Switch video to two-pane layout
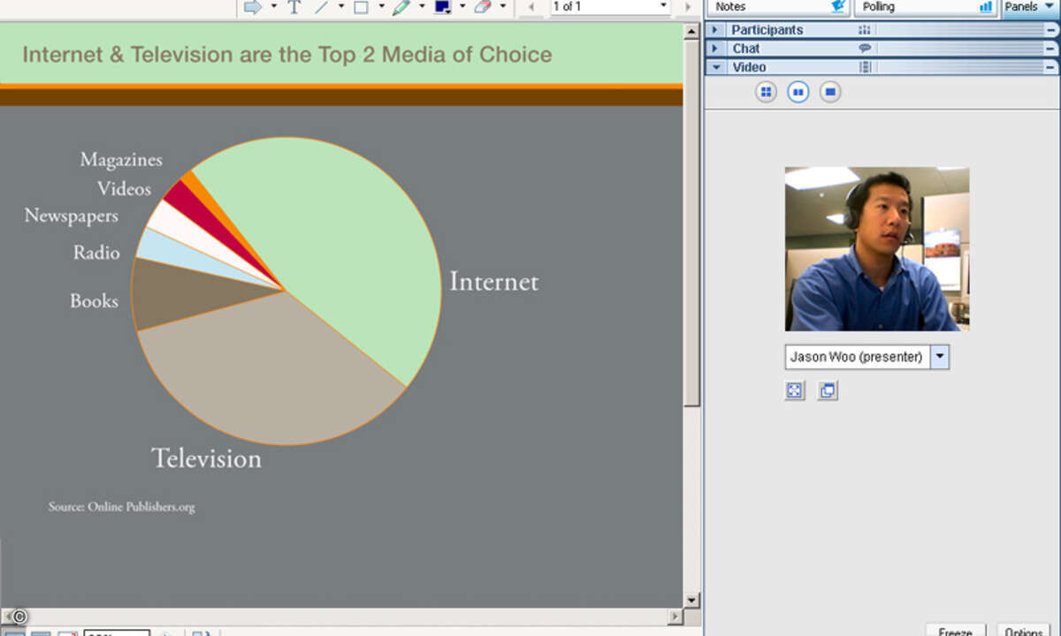 798,92
